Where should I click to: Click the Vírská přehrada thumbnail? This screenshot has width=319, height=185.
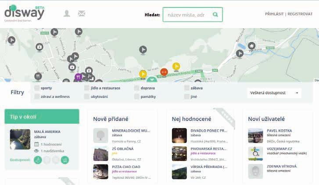coord(179,172)
